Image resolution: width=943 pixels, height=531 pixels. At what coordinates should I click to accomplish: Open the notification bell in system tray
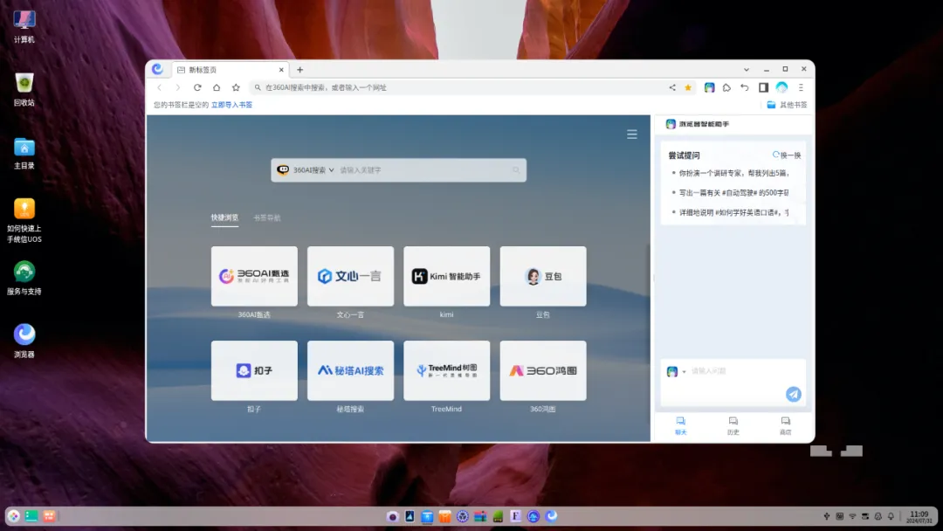pos(891,516)
